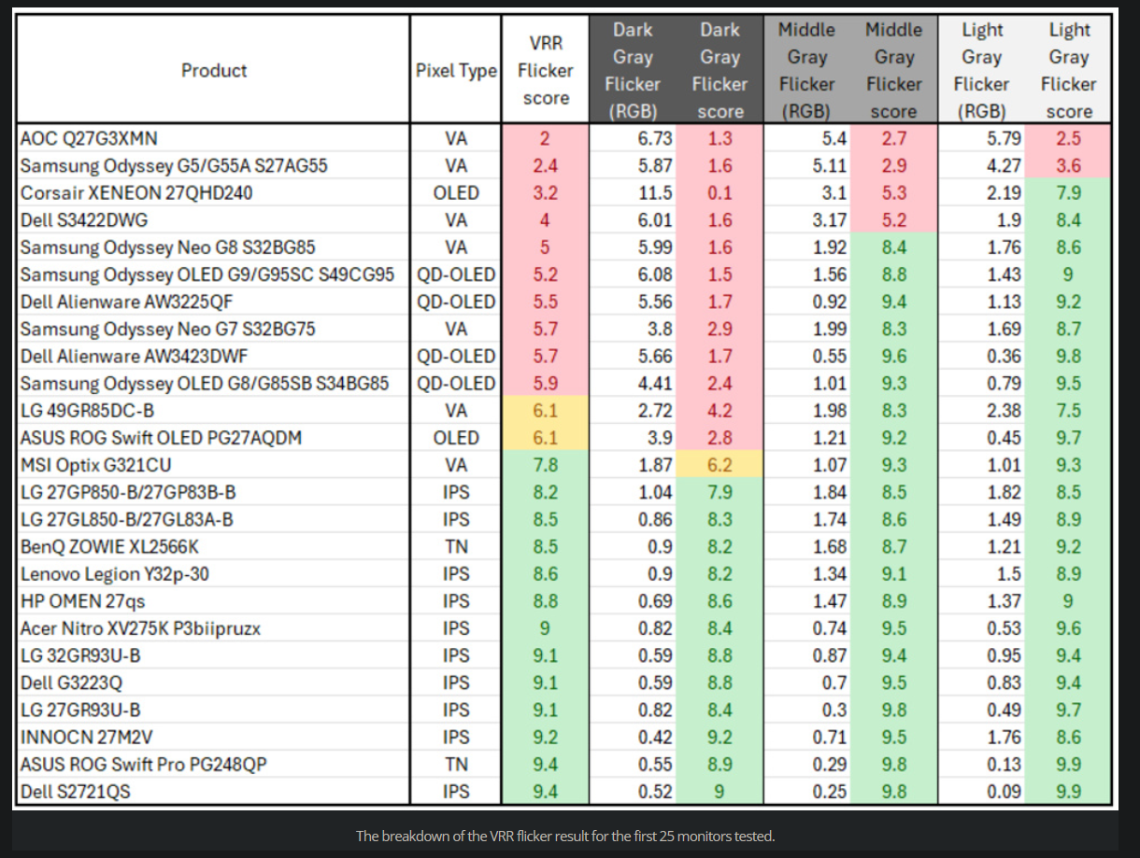Select the "Middle Gray Flicker (RGB)" header
The image size is (1140, 858).
(x=807, y=70)
